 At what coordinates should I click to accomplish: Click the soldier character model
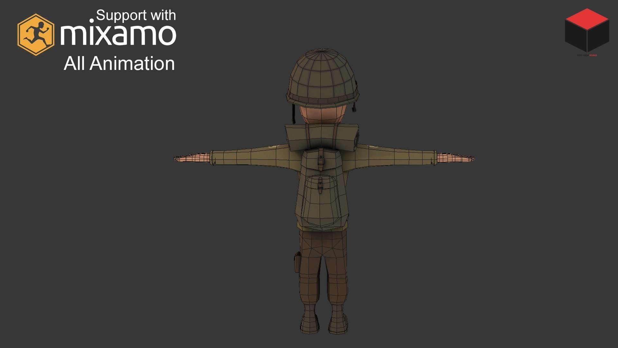point(324,191)
